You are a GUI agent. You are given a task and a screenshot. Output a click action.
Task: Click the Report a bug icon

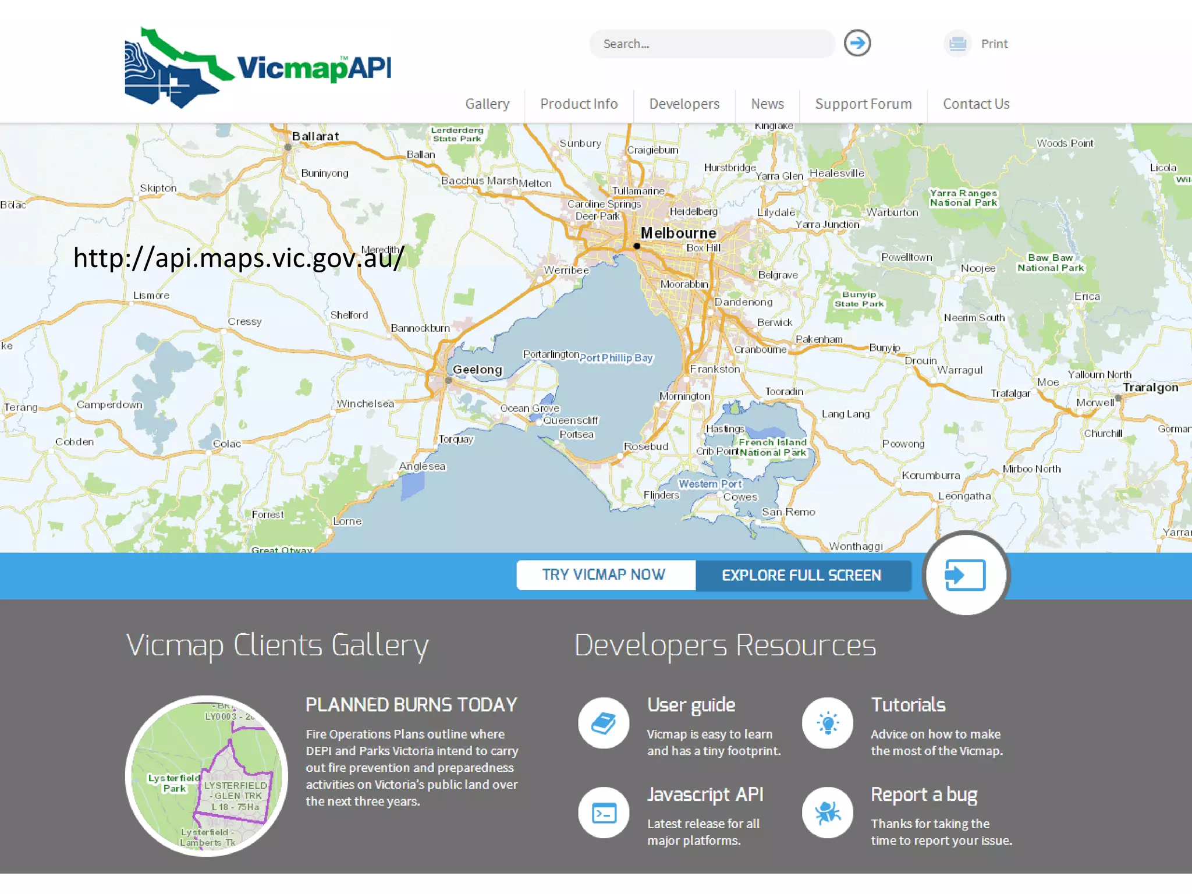(827, 813)
